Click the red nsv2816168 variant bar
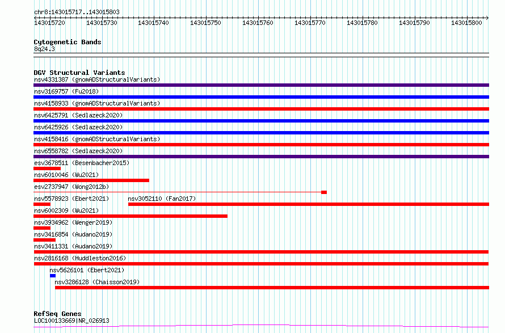Screen dimensions: 505x333 tap(261, 264)
